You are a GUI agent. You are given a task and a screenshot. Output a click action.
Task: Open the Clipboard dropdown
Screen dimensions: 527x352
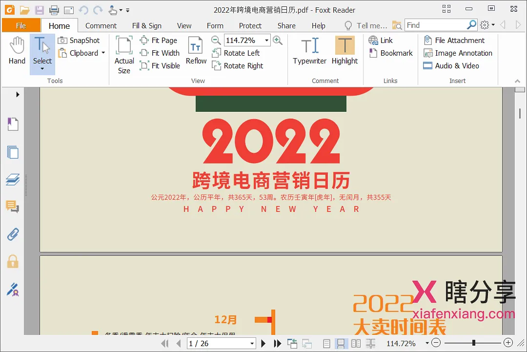pos(103,53)
